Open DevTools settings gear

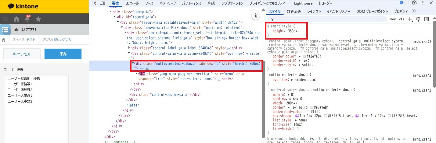[414, 3]
